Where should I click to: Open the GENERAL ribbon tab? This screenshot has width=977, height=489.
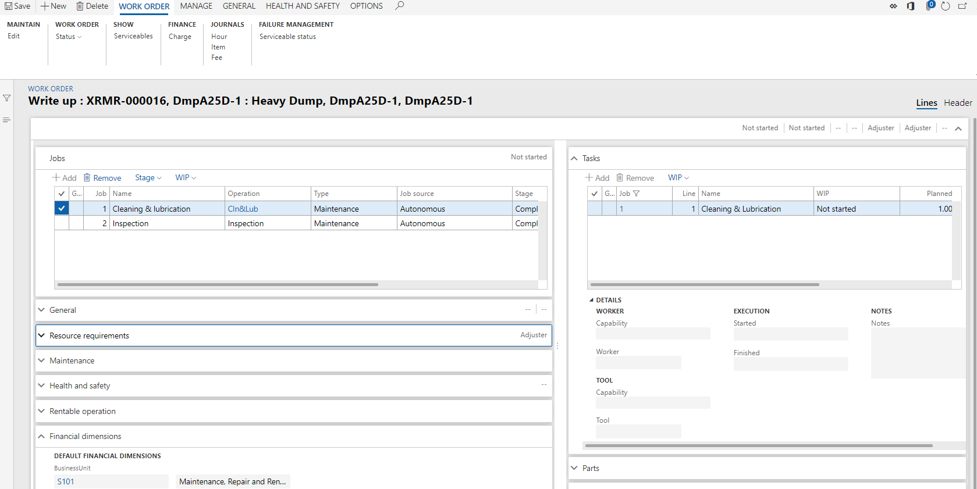point(239,6)
